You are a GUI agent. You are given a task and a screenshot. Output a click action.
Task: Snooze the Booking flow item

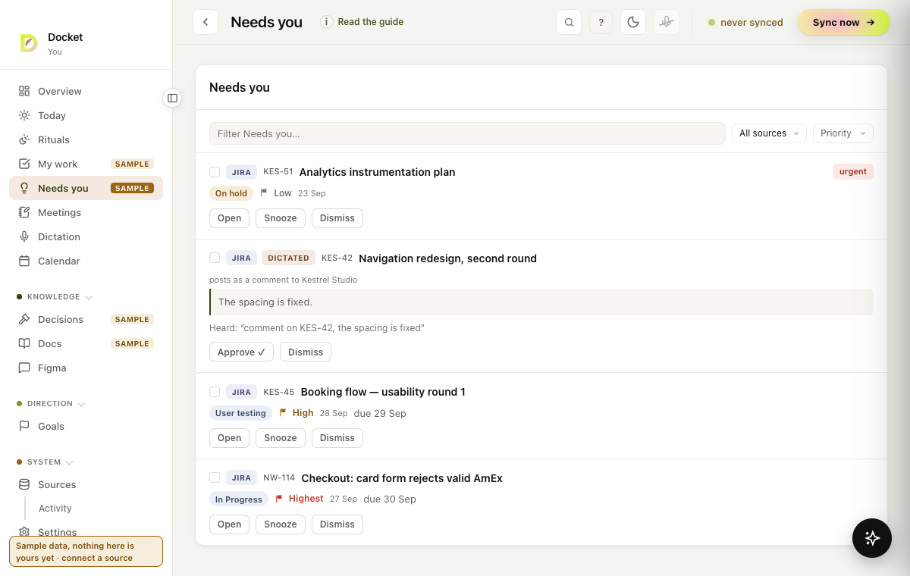click(281, 438)
